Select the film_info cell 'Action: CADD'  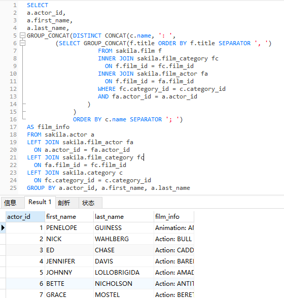coord(174,250)
